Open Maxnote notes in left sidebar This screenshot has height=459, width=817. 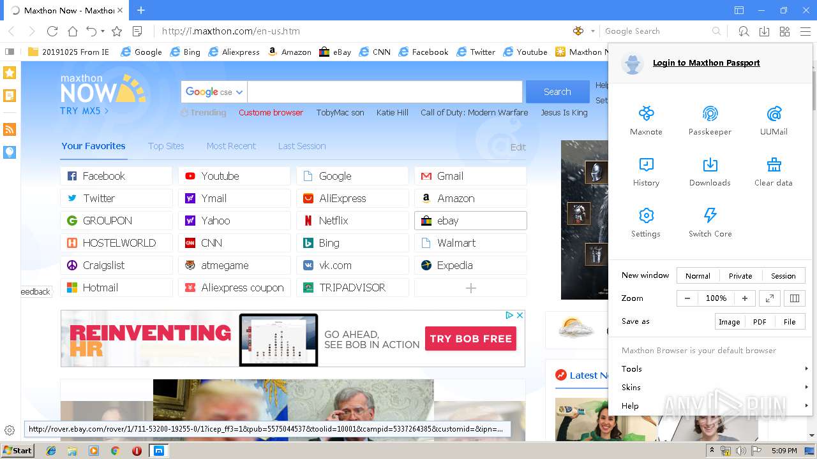[10, 96]
